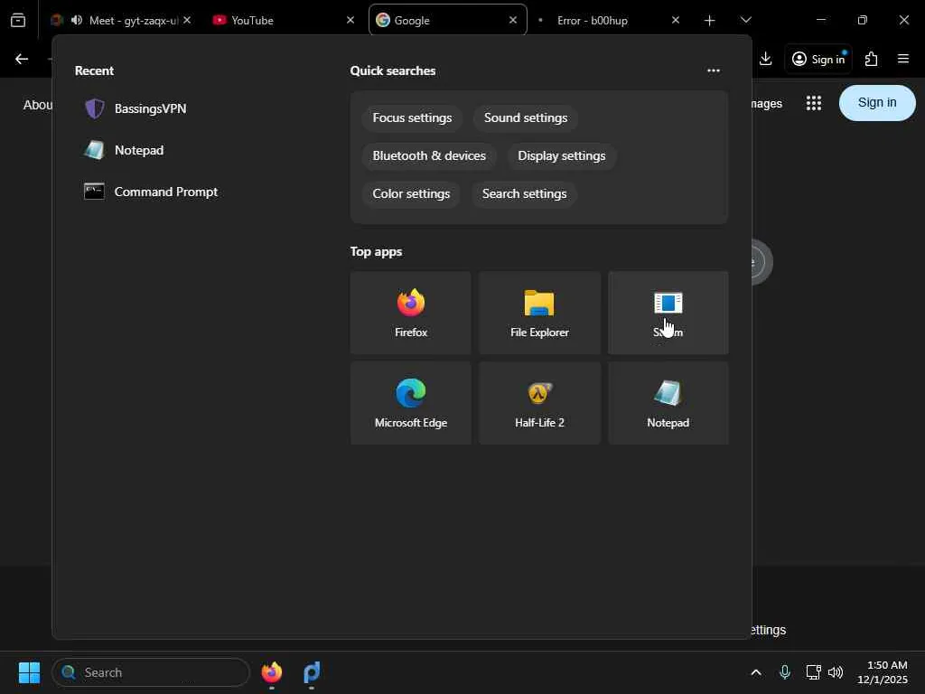Screen dimensions: 925x694
Task: Focus the taskbar Search box
Action: click(x=151, y=672)
